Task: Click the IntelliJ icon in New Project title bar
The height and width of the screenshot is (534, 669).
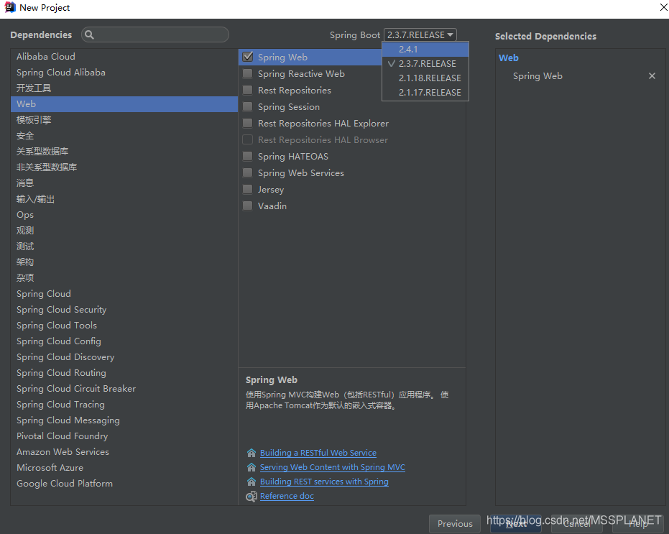Action: pyautogui.click(x=10, y=7)
